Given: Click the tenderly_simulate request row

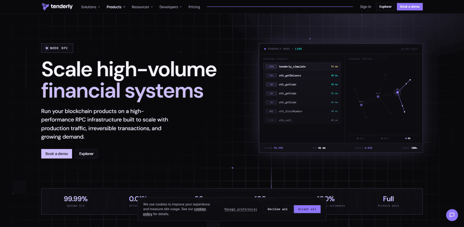Looking at the screenshot, I should pos(302,67).
